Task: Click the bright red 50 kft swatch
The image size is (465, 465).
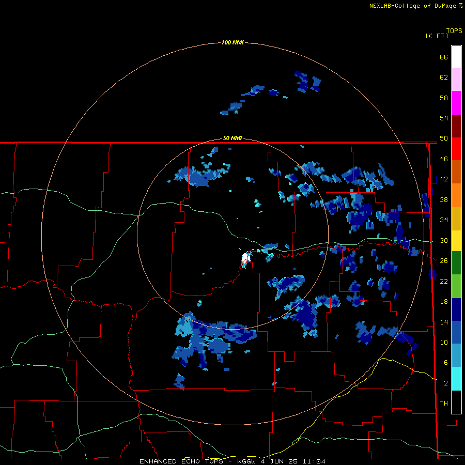Action: [x=456, y=149]
